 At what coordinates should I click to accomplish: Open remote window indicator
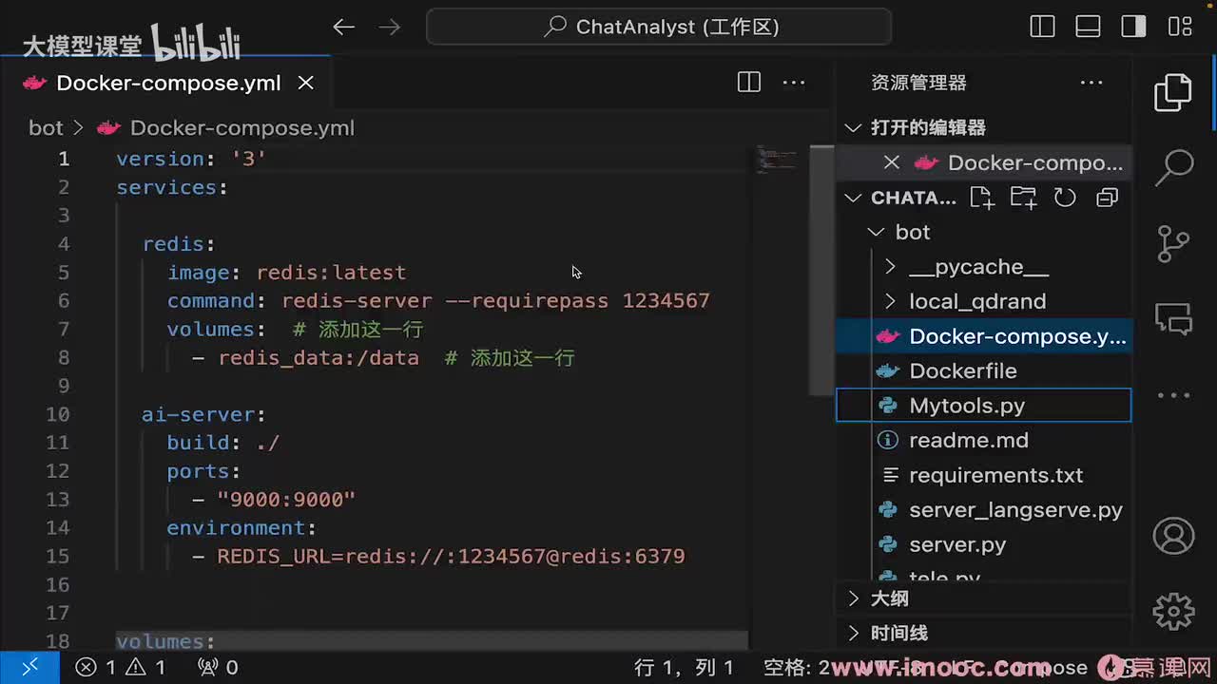[x=29, y=668]
